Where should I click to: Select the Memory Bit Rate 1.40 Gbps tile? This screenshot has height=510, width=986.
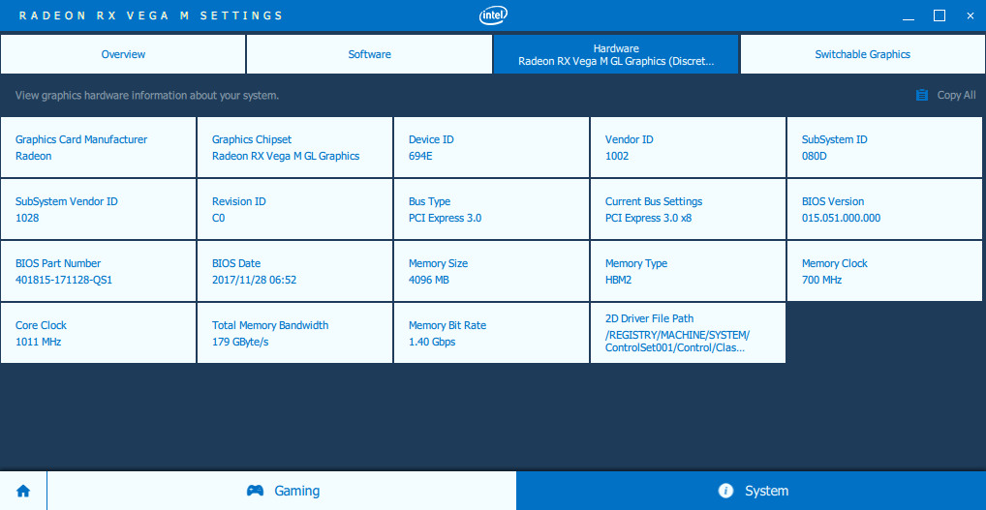tap(492, 333)
